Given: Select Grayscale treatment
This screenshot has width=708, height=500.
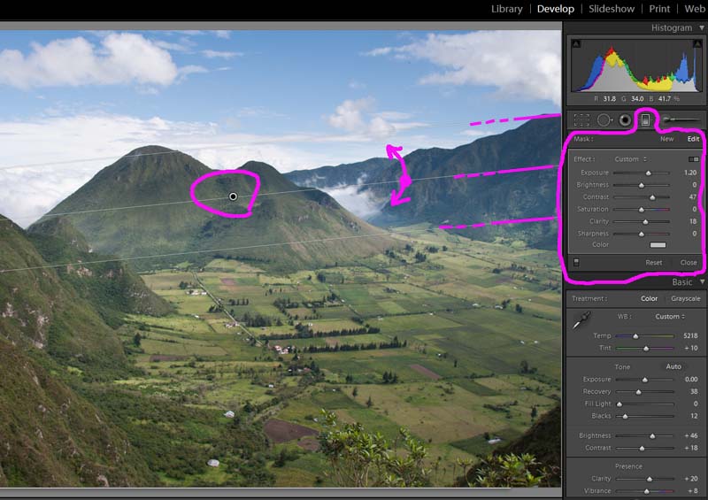Looking at the screenshot, I should tap(685, 298).
